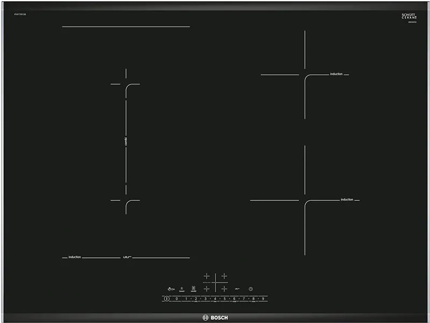
Task: Choose power level 5 on the scale
Action: [225, 298]
